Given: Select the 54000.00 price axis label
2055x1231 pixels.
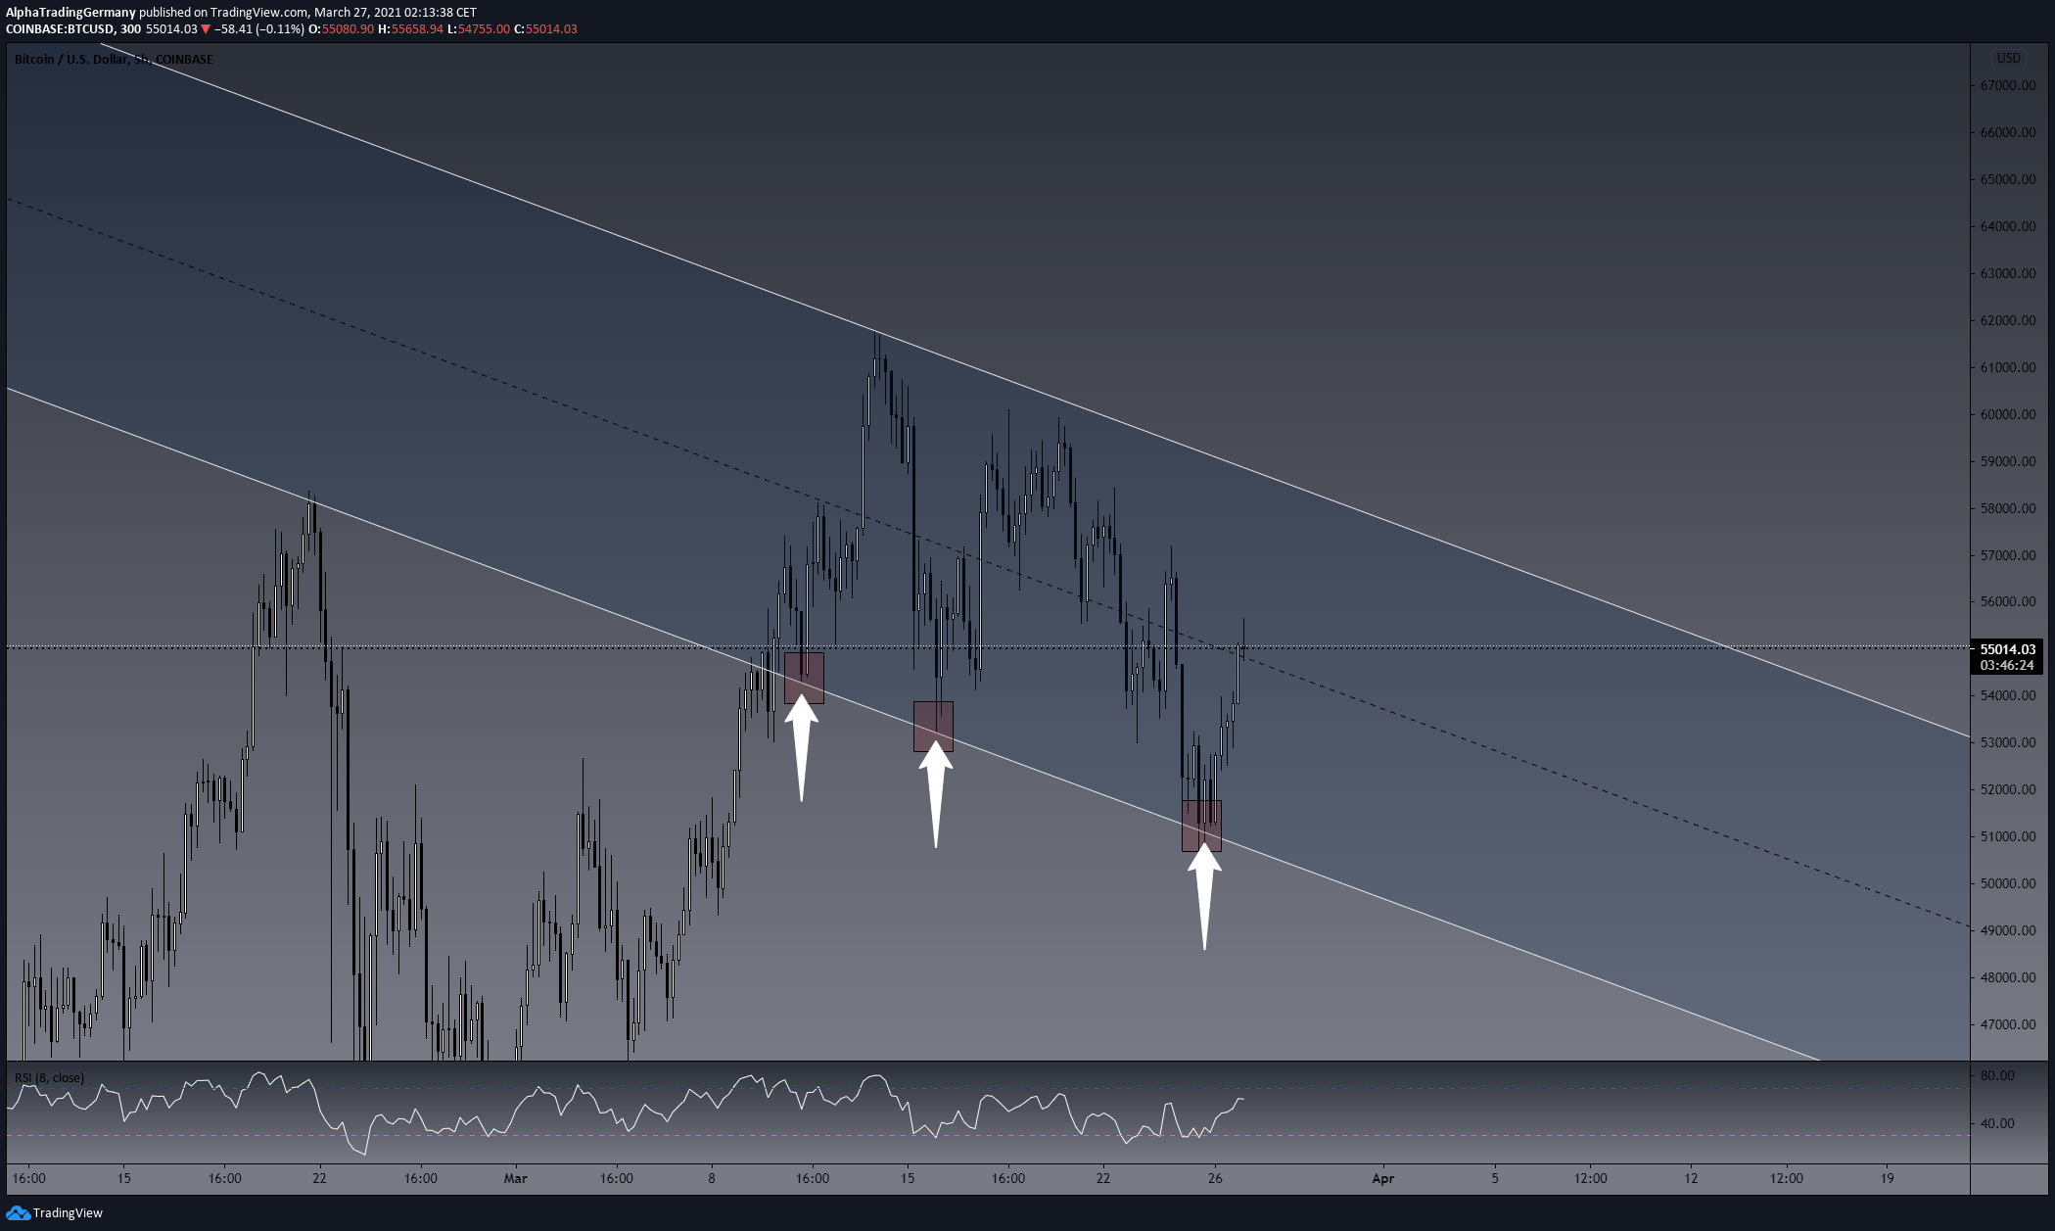Looking at the screenshot, I should (x=2008, y=695).
